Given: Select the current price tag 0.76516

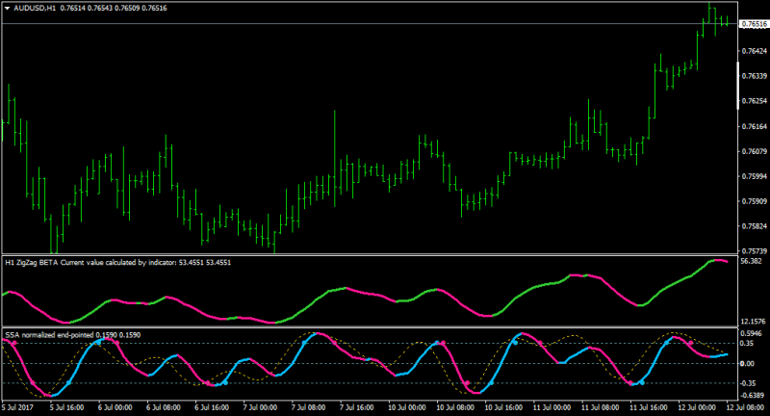Looking at the screenshot, I should 755,23.
